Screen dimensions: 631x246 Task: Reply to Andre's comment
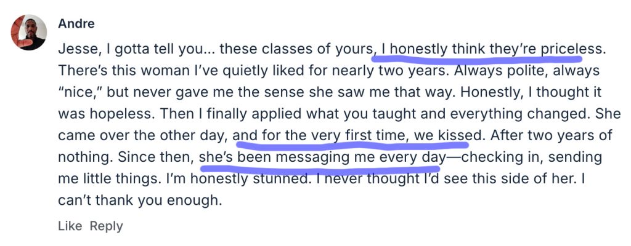tap(106, 226)
